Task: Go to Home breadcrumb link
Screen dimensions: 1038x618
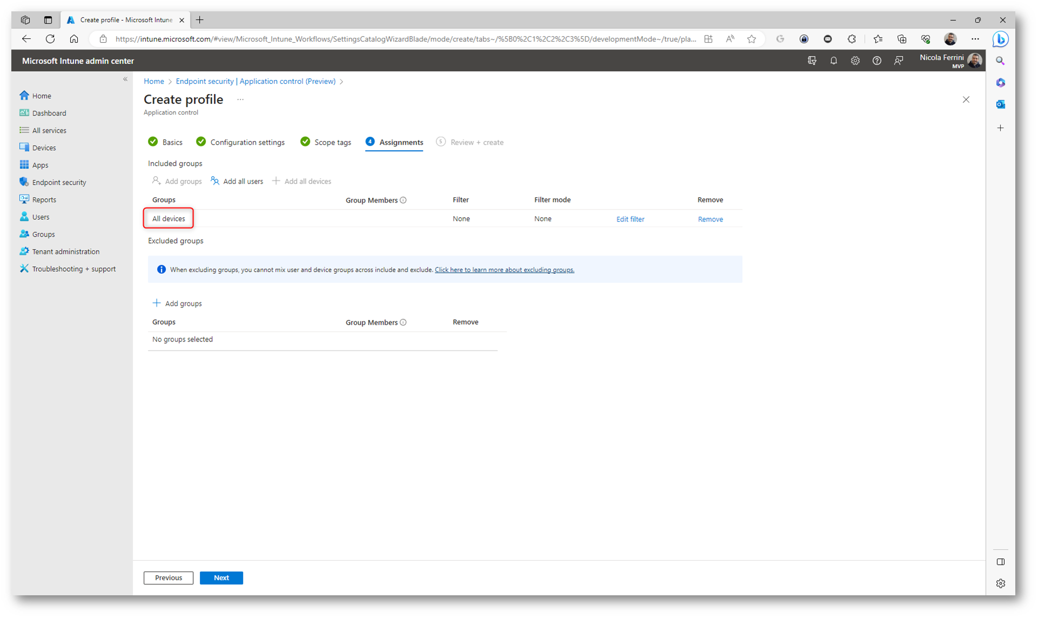Action: [154, 81]
